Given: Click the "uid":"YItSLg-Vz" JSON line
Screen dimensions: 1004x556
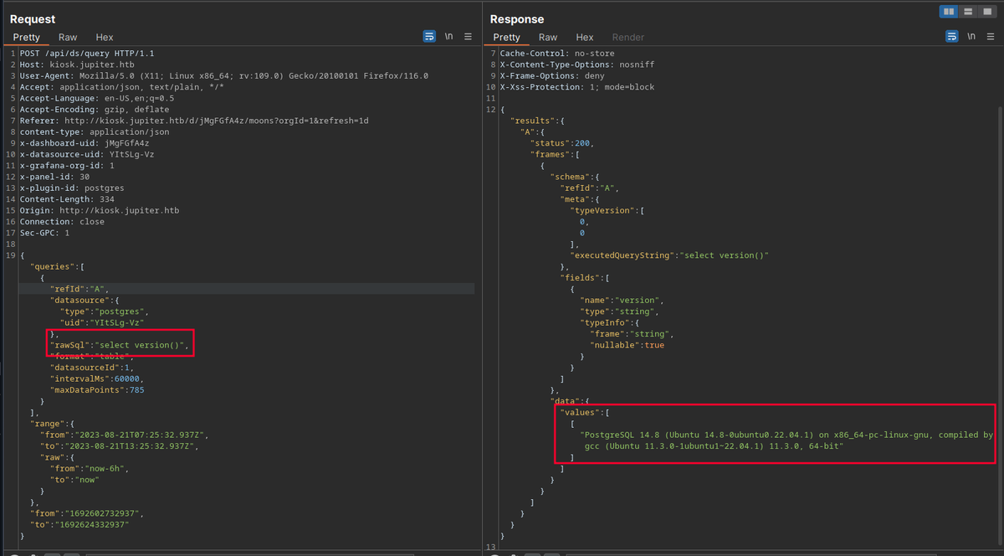Looking at the screenshot, I should coord(102,322).
